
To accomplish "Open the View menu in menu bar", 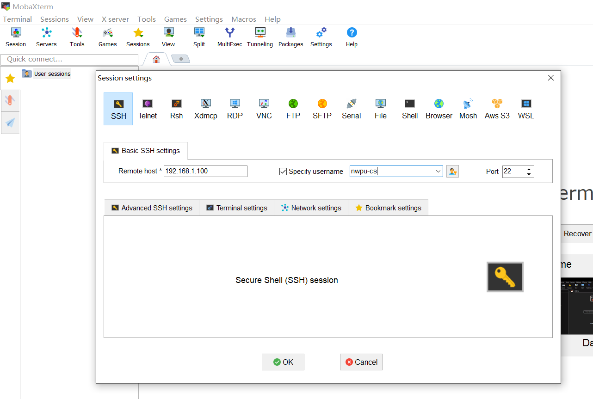I will [85, 19].
